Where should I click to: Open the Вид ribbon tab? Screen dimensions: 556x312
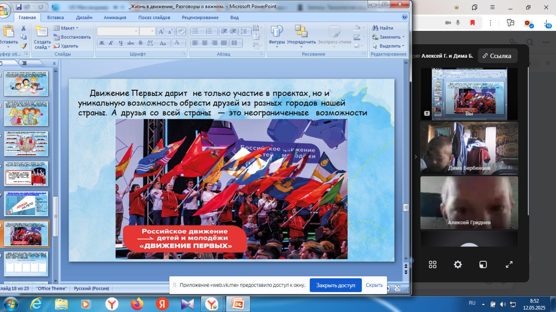pos(235,17)
